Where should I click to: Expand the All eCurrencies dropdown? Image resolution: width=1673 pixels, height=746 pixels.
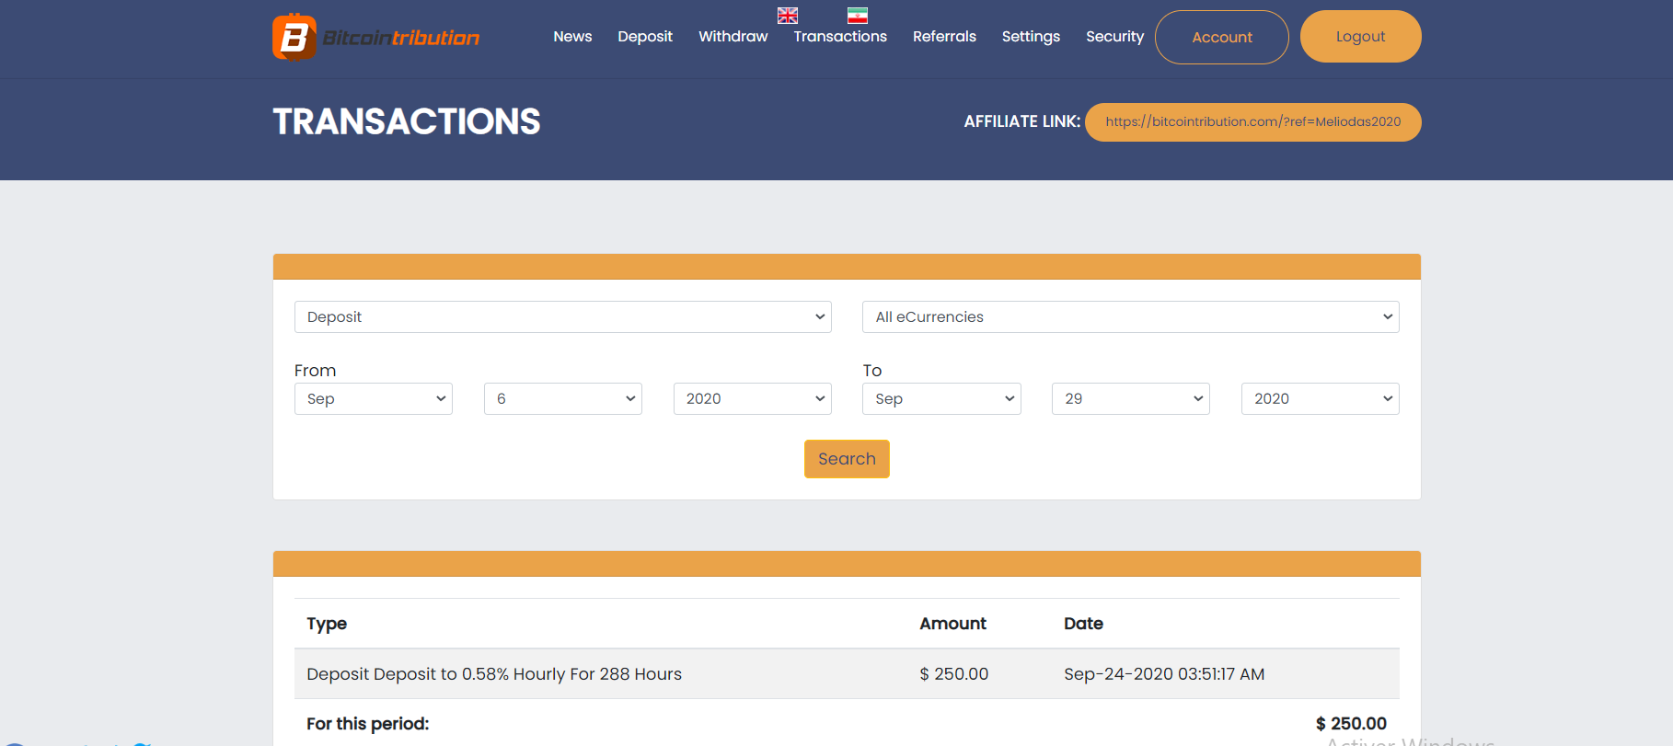[x=1131, y=316]
